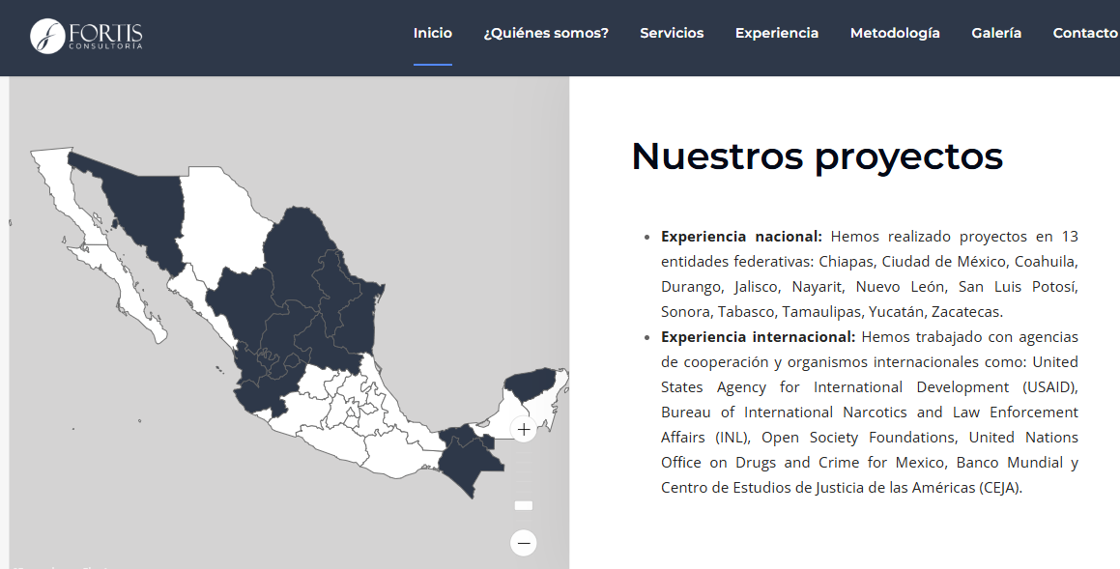Go to the Servicios section
Image resolution: width=1120 pixels, height=569 pixels.
(672, 33)
